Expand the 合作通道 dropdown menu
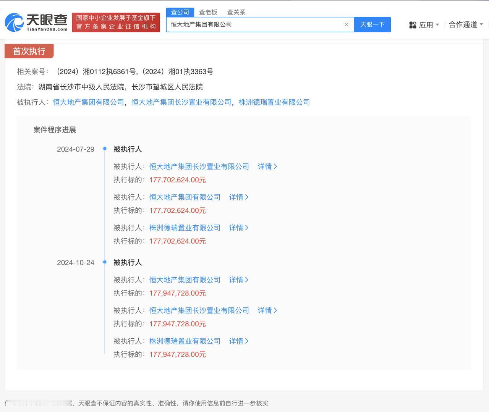The height and width of the screenshot is (412, 489). click(x=466, y=25)
